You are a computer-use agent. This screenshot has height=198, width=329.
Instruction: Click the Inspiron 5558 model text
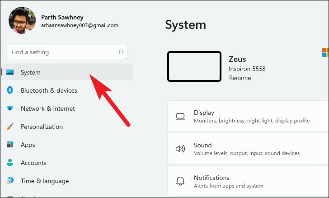point(247,69)
